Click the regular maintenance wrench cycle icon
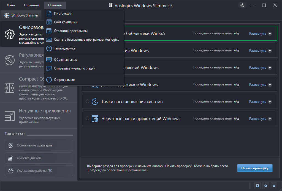282x191 pixels. coord(10,60)
